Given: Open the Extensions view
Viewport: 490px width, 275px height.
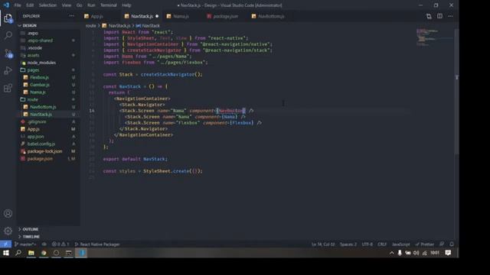Looking at the screenshot, I should pyautogui.click(x=8, y=89).
